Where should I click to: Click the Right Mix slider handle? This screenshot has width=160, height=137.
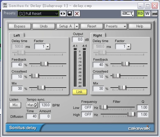click(122, 88)
